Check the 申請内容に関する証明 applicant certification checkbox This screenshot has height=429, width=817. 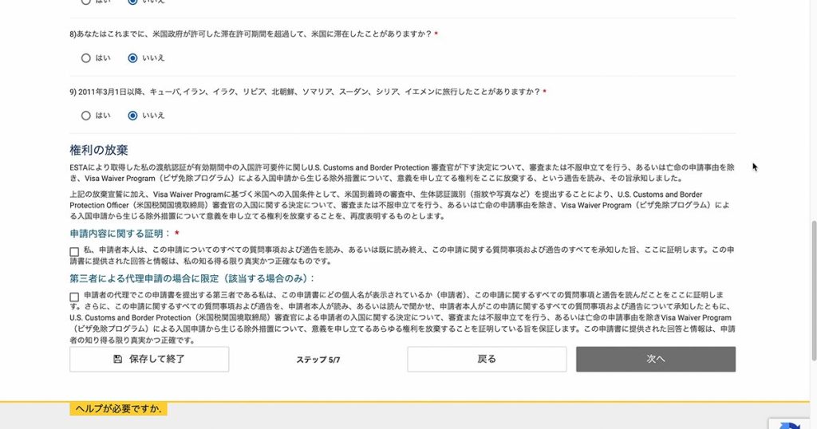tap(74, 251)
